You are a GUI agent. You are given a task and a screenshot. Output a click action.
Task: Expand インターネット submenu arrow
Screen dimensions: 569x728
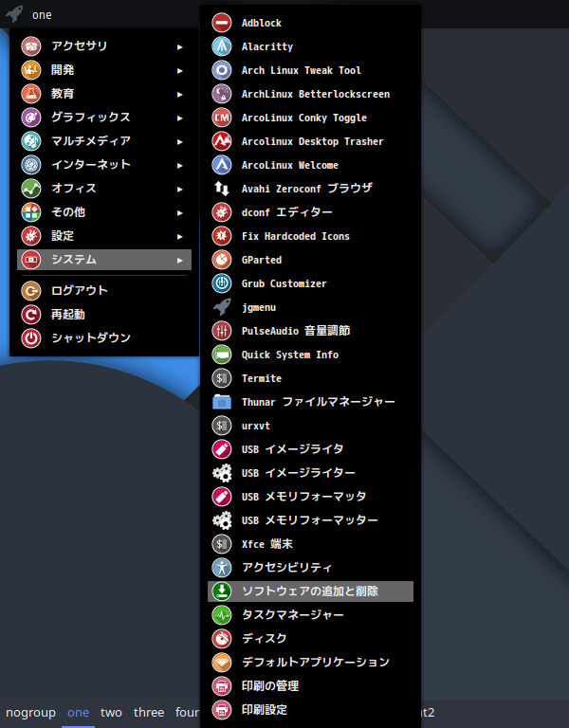click(x=180, y=165)
